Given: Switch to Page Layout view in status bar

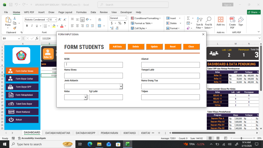Looking at the screenshot, I should [x=217, y=138].
